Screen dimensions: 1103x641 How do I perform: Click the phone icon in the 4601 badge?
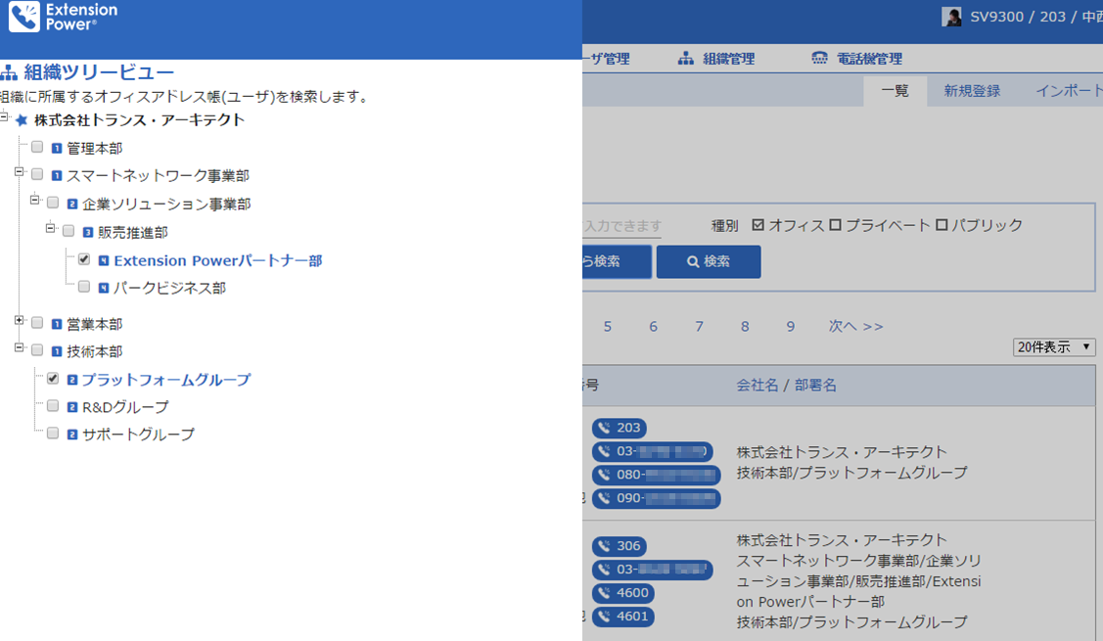[x=605, y=617]
